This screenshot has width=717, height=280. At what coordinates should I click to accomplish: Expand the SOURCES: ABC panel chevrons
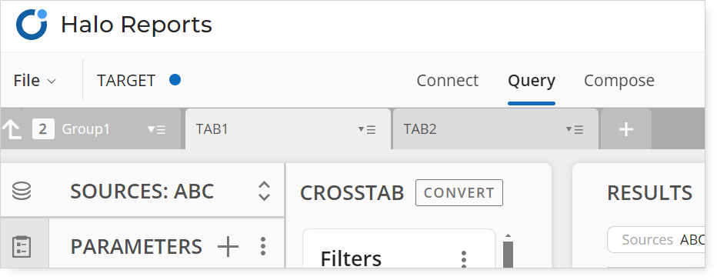click(x=265, y=191)
